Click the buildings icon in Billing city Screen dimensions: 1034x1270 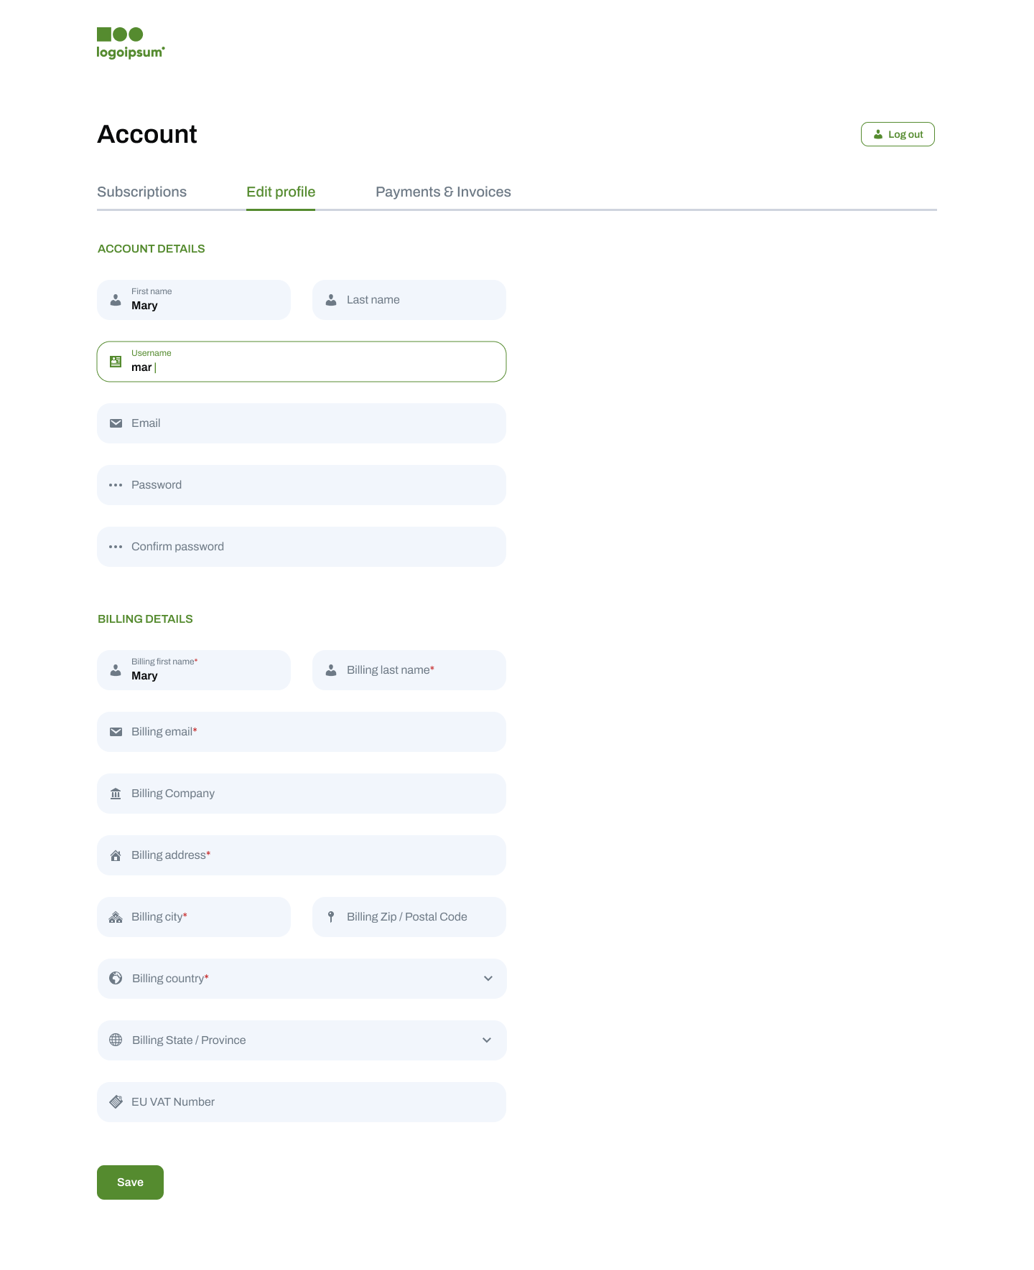[x=116, y=917]
